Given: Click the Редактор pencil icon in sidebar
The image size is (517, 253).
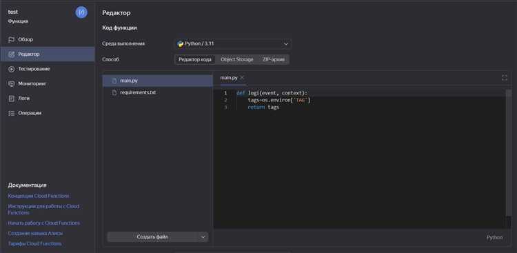Looking at the screenshot, I should 12,54.
